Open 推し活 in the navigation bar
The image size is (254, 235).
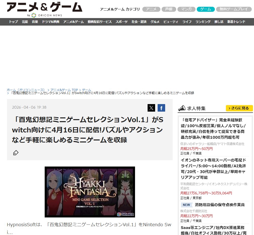click(219, 22)
